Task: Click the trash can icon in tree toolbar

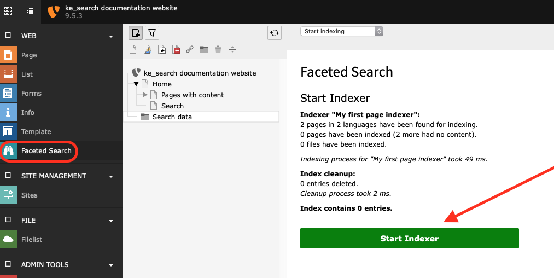Action: coord(218,50)
